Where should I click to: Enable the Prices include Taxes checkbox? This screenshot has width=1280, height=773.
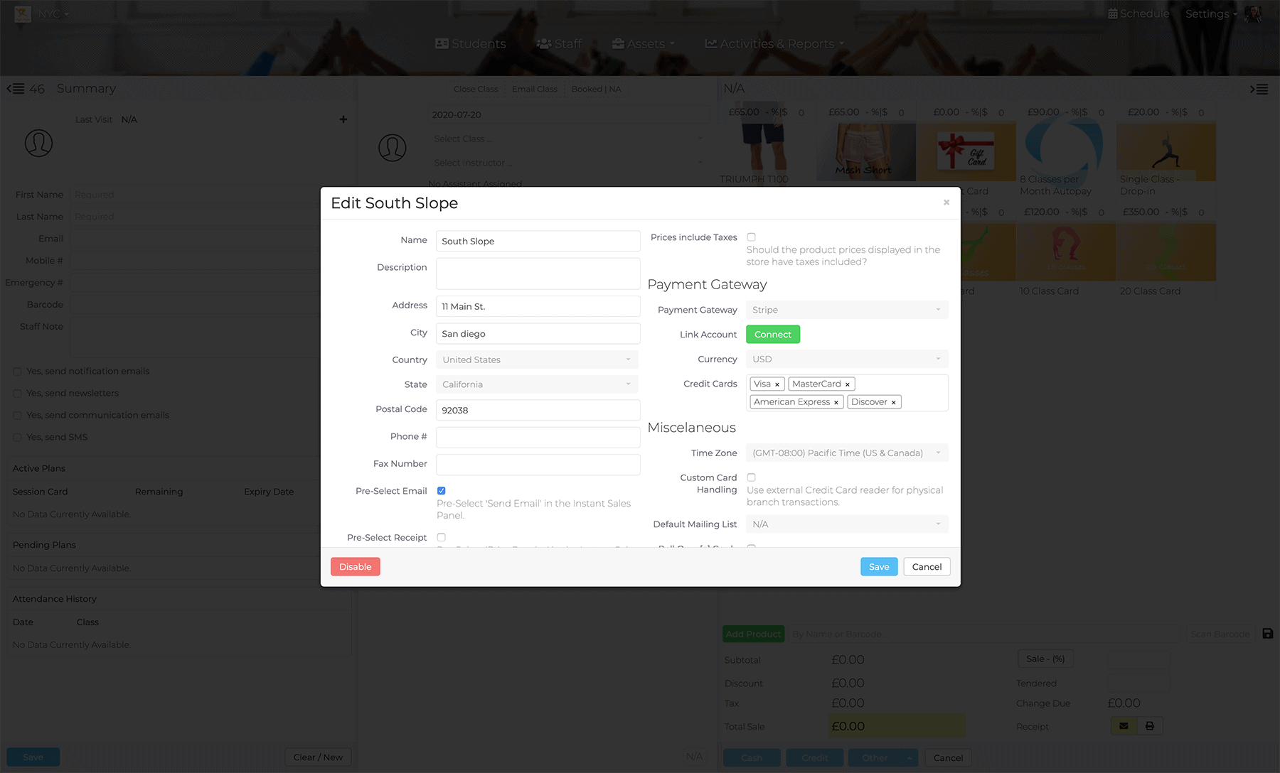752,237
